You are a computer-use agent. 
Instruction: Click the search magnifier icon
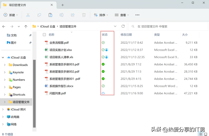(x=133, y=27)
